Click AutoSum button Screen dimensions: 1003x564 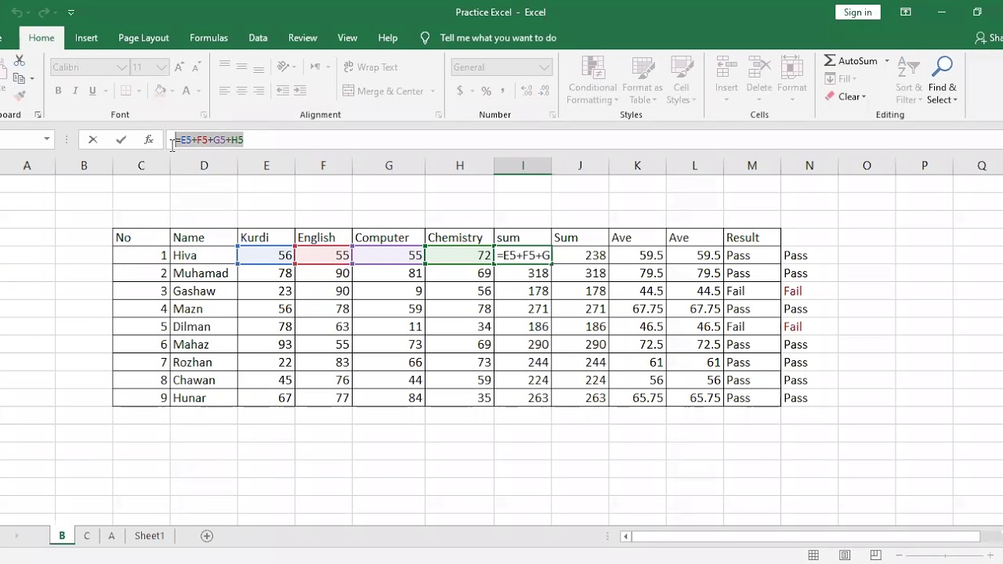(x=850, y=60)
